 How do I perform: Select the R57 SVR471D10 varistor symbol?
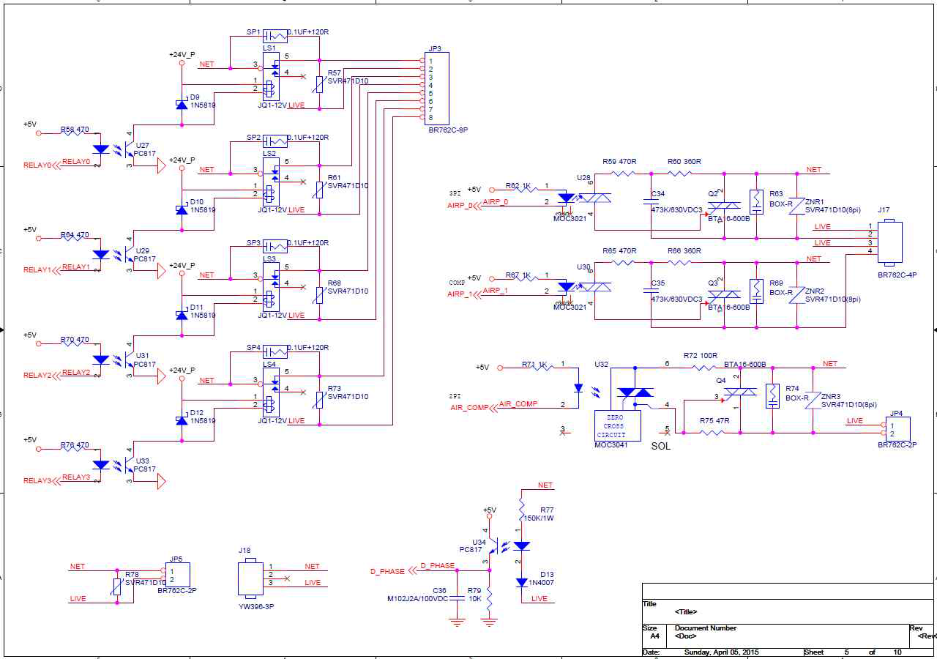click(318, 83)
